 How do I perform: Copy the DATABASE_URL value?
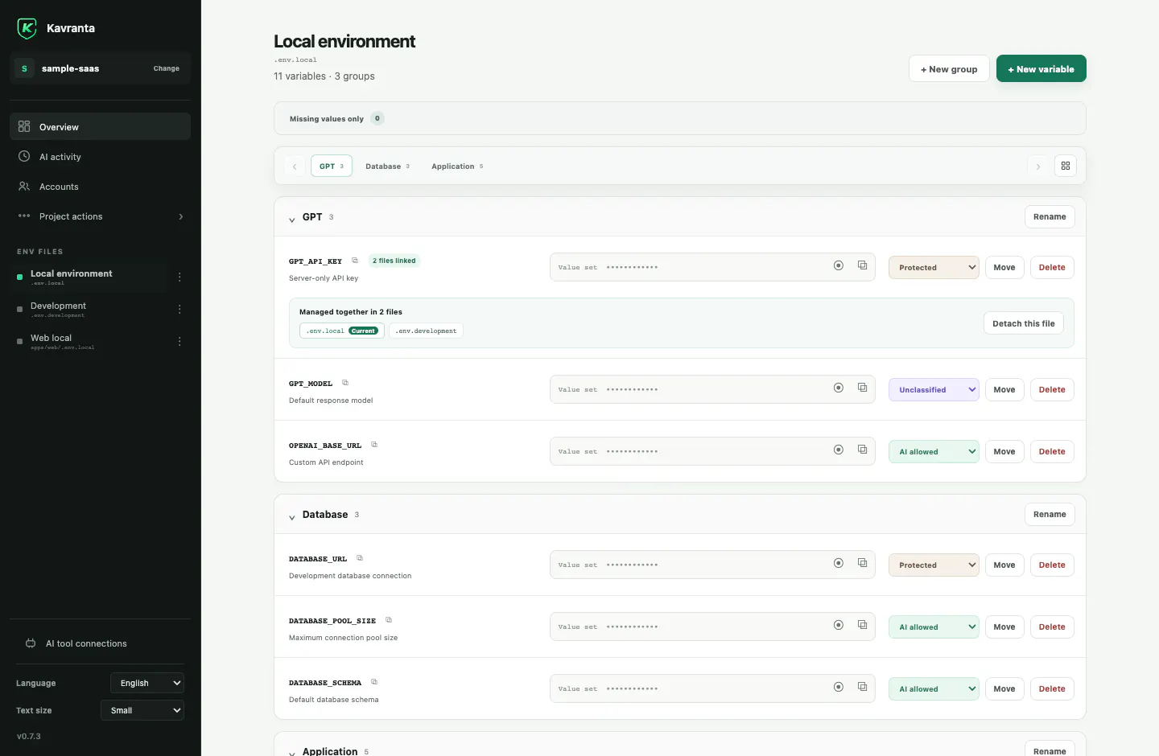(862, 563)
